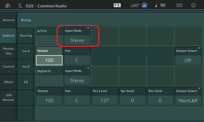
Task: Open the EQ sub-tab
Action: point(26,82)
